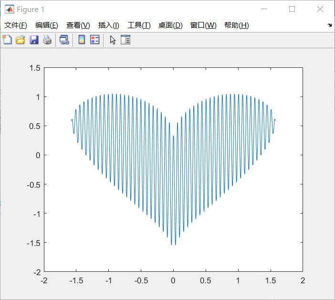Image resolution: width=335 pixels, height=300 pixels.
Task: Insert legend using toolbar icon
Action: tap(95, 40)
